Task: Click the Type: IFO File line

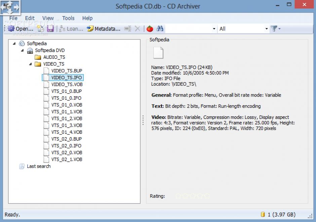Action: point(166,78)
